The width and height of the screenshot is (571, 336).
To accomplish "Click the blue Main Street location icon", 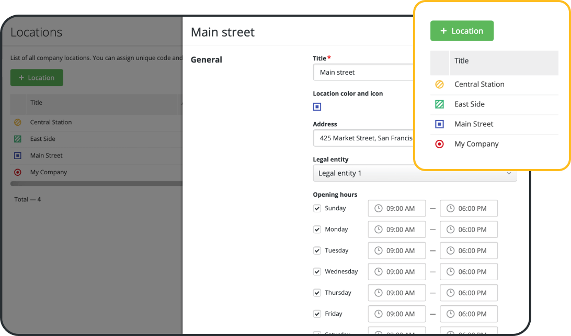I will (x=18, y=155).
